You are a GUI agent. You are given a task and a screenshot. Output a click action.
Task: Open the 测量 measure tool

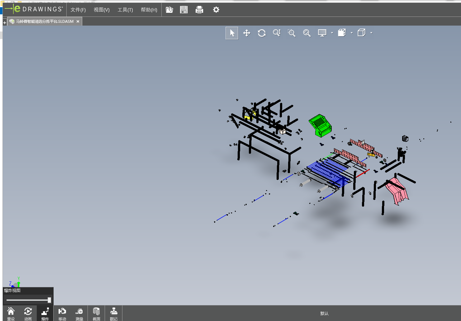click(x=79, y=314)
